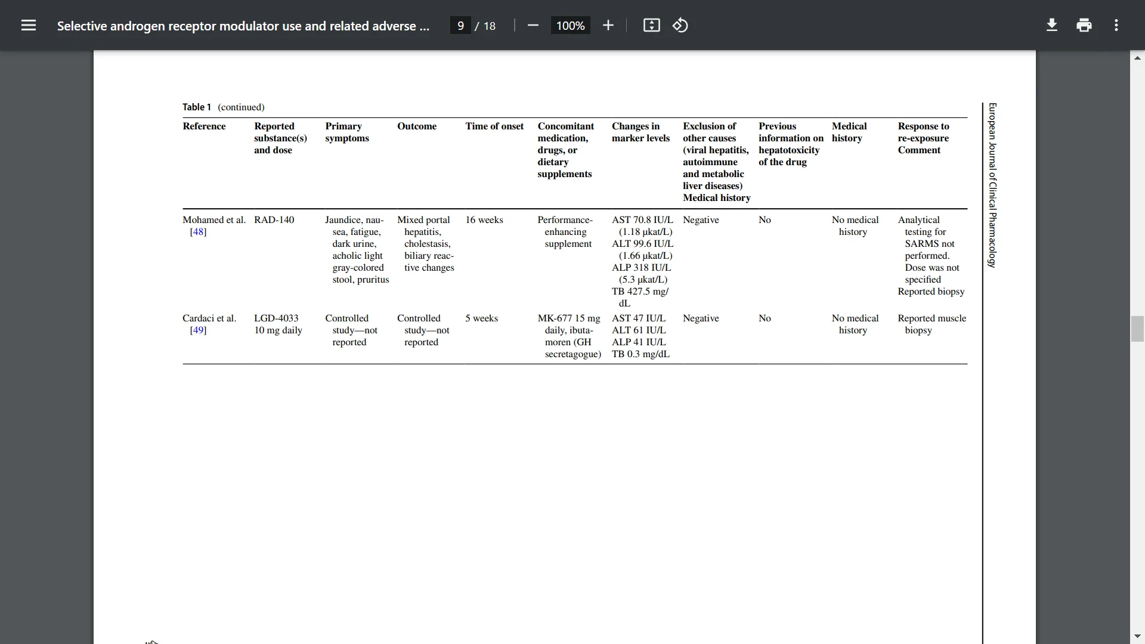Click the print icon for this document
Viewport: 1145px width, 644px height.
[1084, 25]
